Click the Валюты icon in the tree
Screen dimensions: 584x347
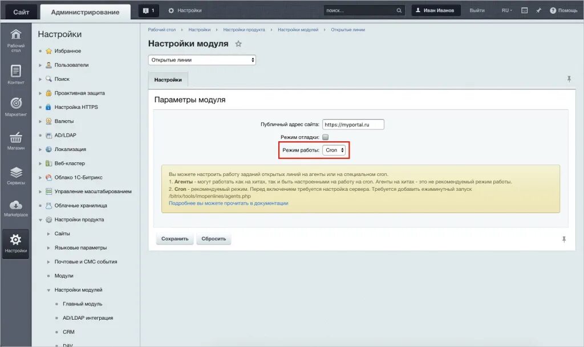click(x=48, y=121)
